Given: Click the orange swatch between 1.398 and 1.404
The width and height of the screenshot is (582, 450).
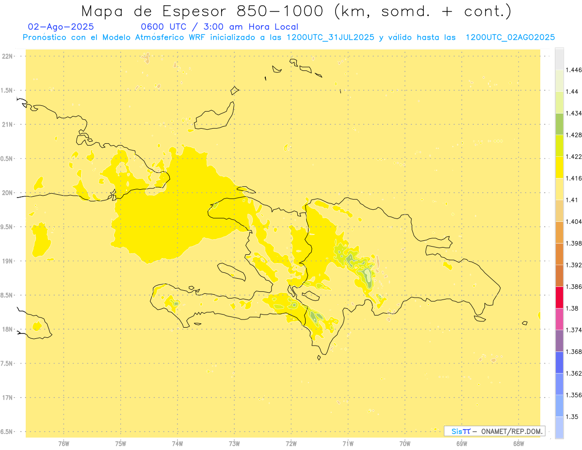Looking at the screenshot, I should click(559, 233).
